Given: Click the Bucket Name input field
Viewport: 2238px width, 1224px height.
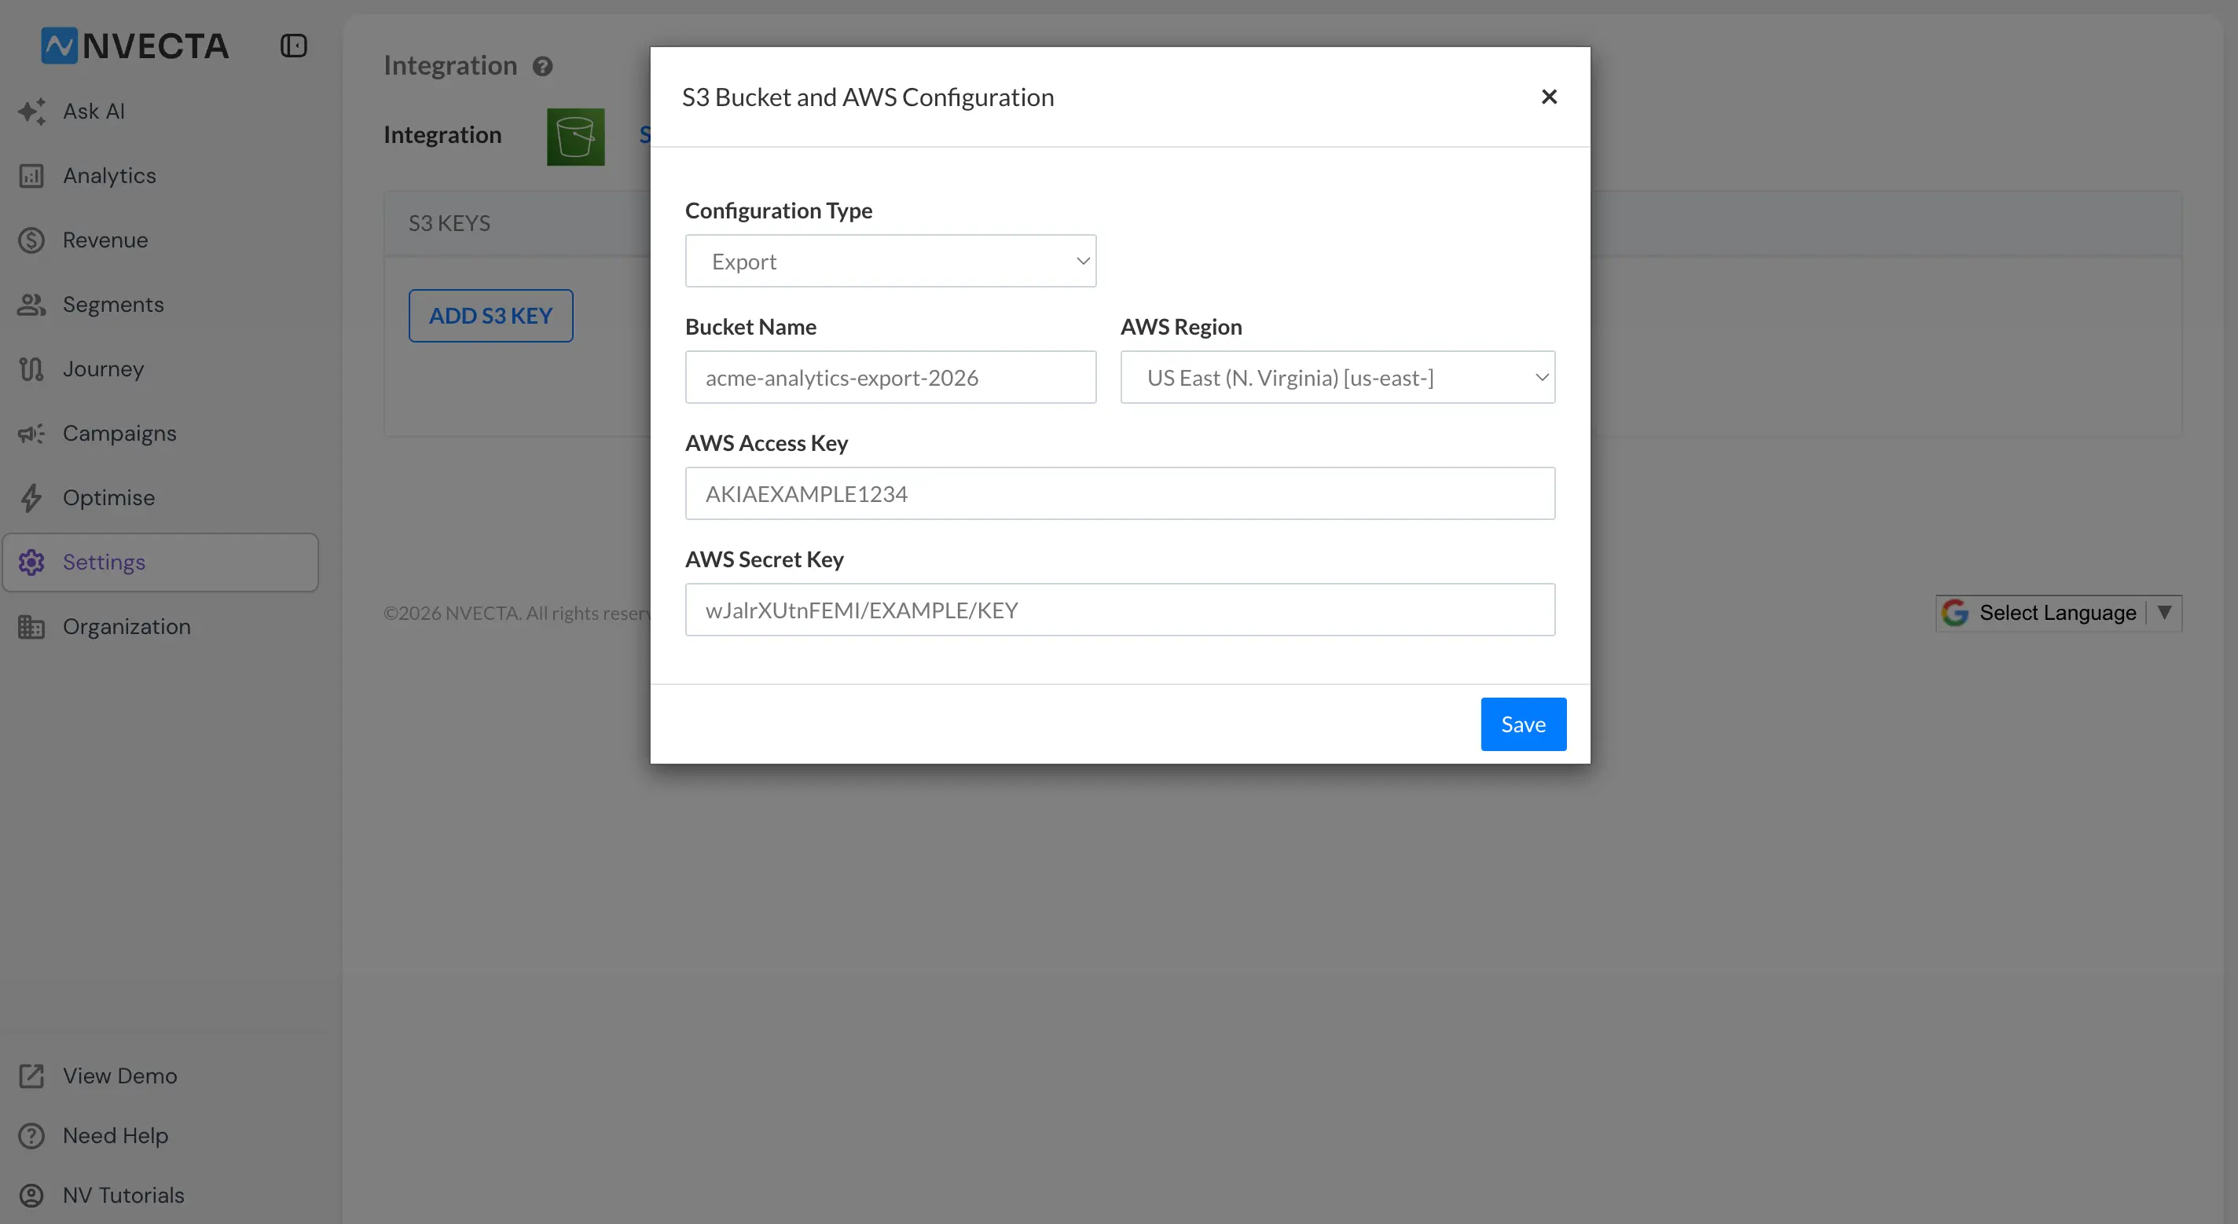Looking at the screenshot, I should [890, 377].
